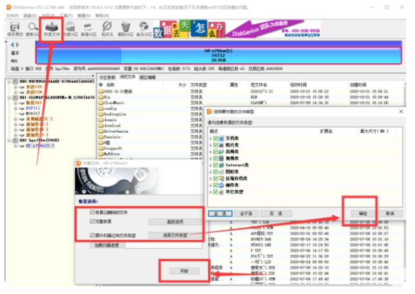
Task: Click the 新建分区 new partition icon
Action: (x=89, y=29)
